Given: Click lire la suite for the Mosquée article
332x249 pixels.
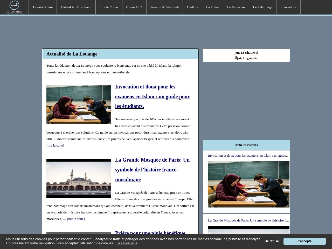Looking at the screenshot, I should coord(76,219).
